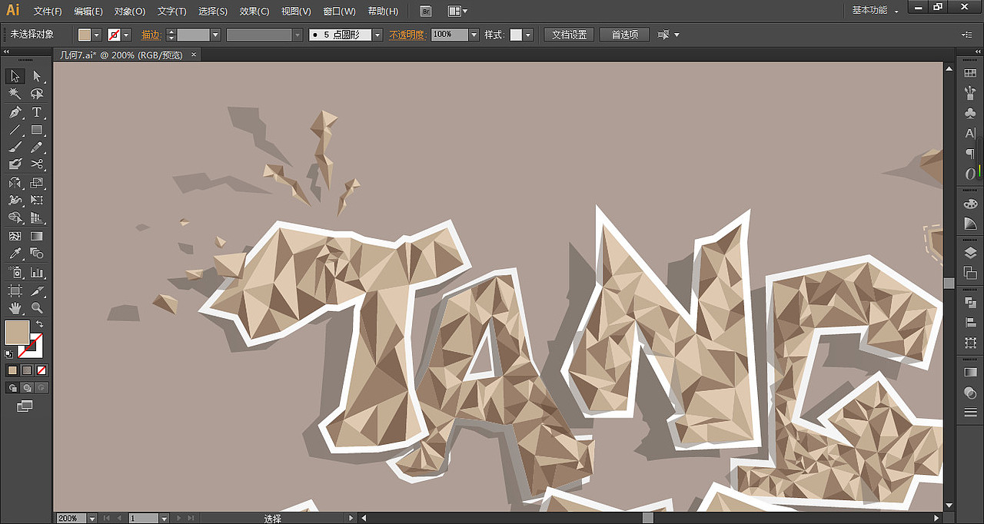
Task: Open the 样式 style dropdown arrow
Action: pos(528,35)
